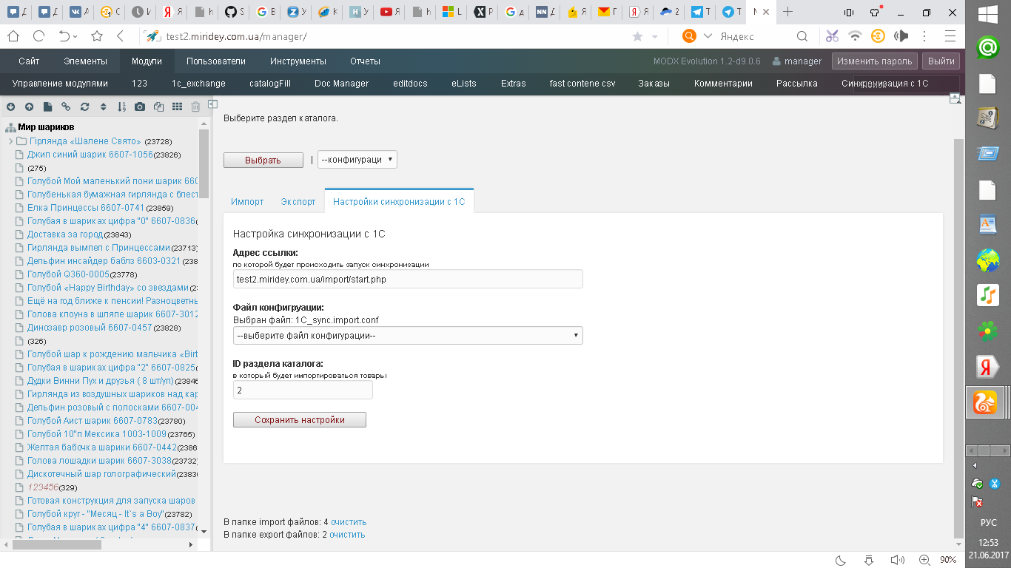Collapse the document tree with the up-arrow icon
This screenshot has height=568, width=1011.
click(30, 107)
